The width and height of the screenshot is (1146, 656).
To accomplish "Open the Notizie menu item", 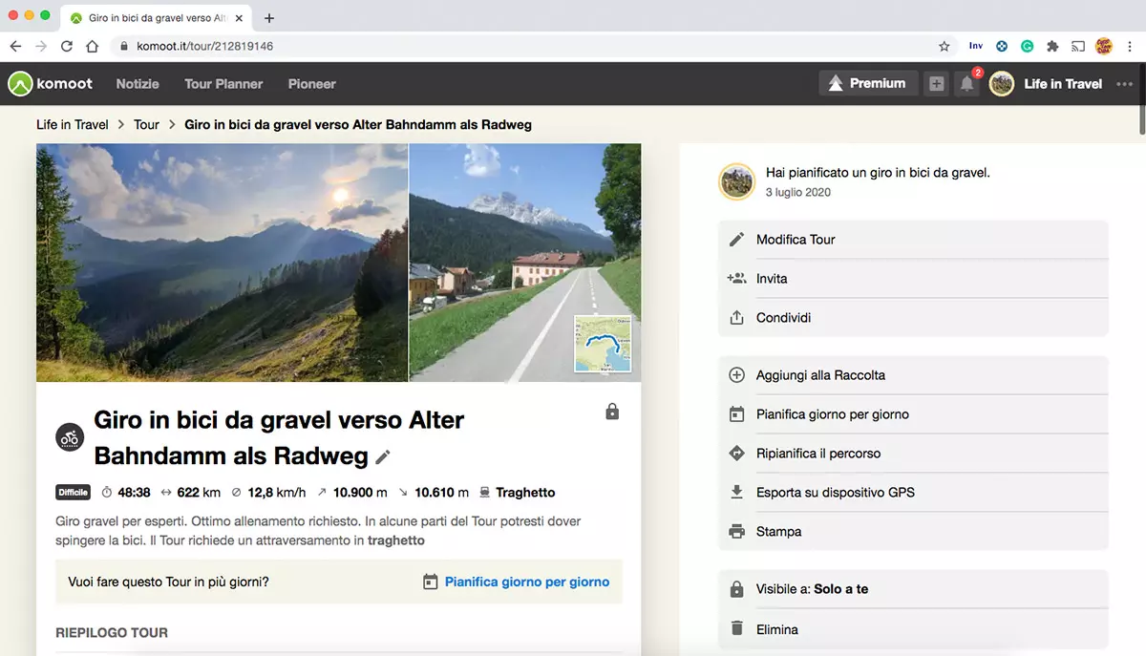I will pos(138,84).
